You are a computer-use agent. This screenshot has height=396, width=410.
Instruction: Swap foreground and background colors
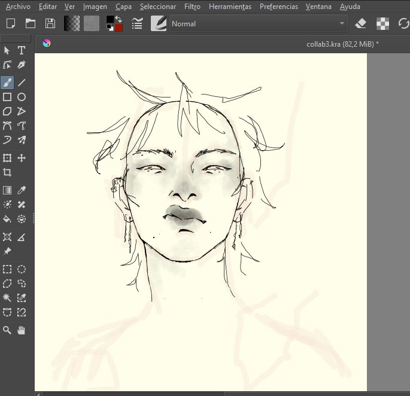[x=119, y=19]
